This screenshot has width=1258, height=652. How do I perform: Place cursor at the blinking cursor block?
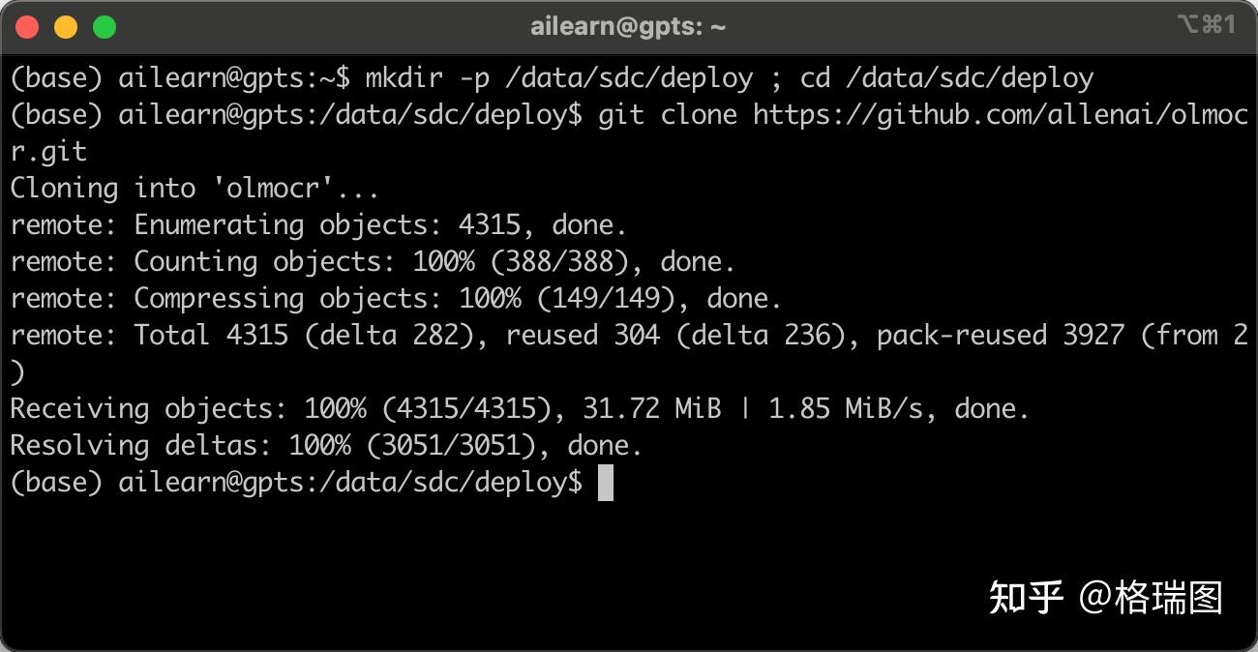pyautogui.click(x=606, y=483)
